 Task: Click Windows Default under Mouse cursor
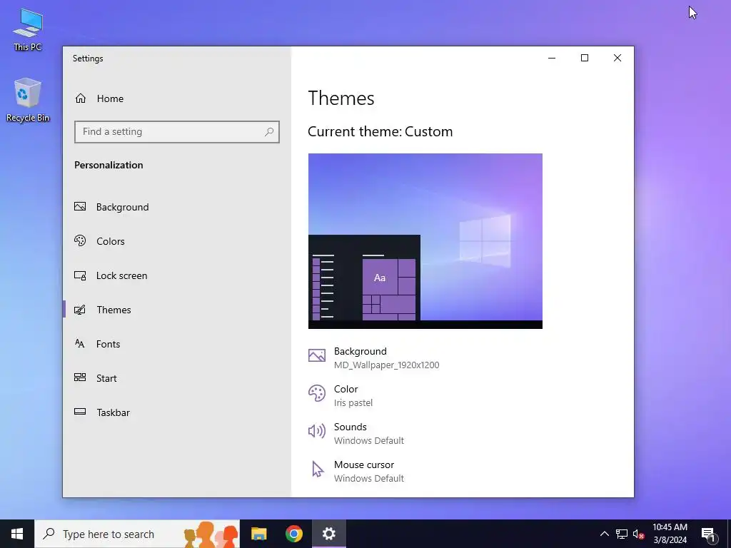pos(369,479)
